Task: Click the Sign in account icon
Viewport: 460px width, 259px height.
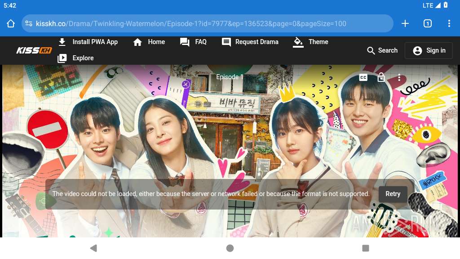Action: pyautogui.click(x=417, y=50)
